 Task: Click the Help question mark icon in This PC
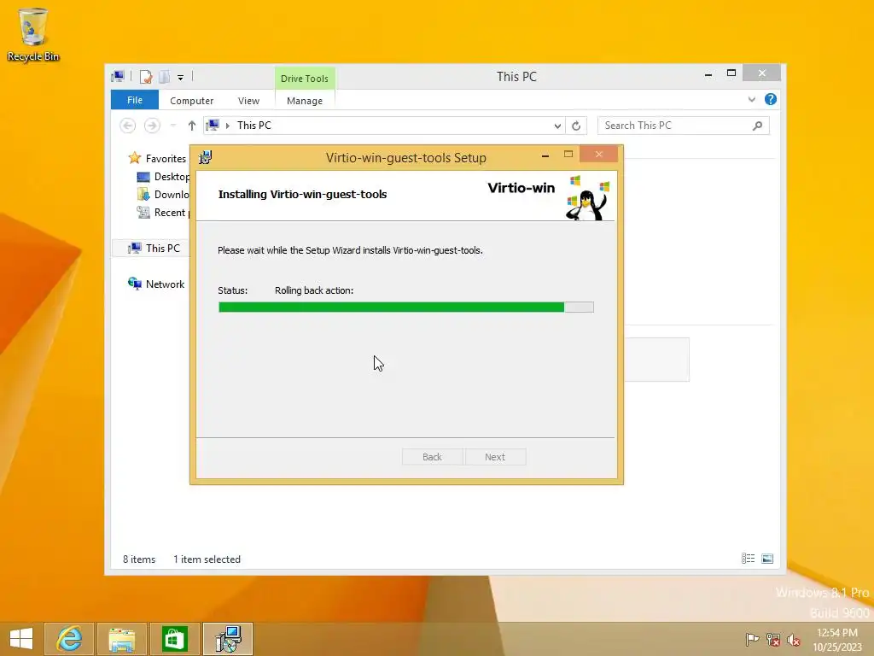point(771,99)
